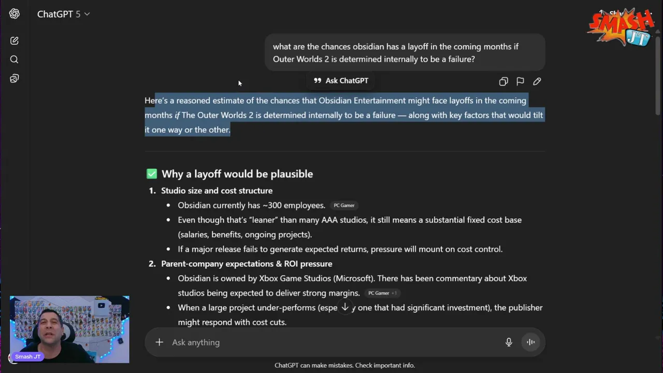Click into the Ask anything input field

pos(331,342)
